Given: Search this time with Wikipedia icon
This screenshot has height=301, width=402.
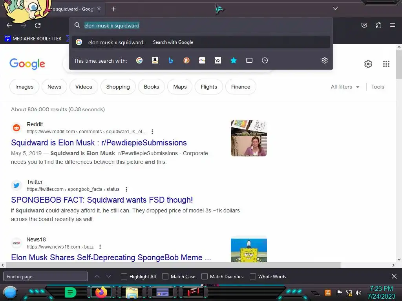Looking at the screenshot, I should pyautogui.click(x=217, y=60).
